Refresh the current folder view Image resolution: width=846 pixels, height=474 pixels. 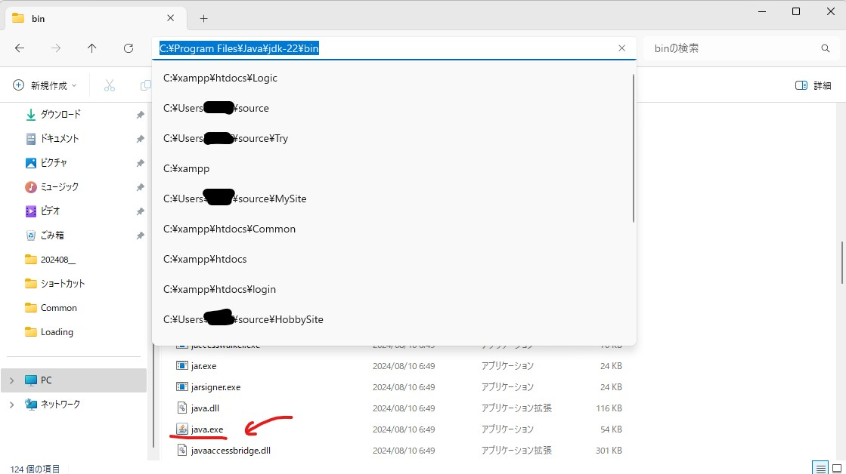[129, 48]
